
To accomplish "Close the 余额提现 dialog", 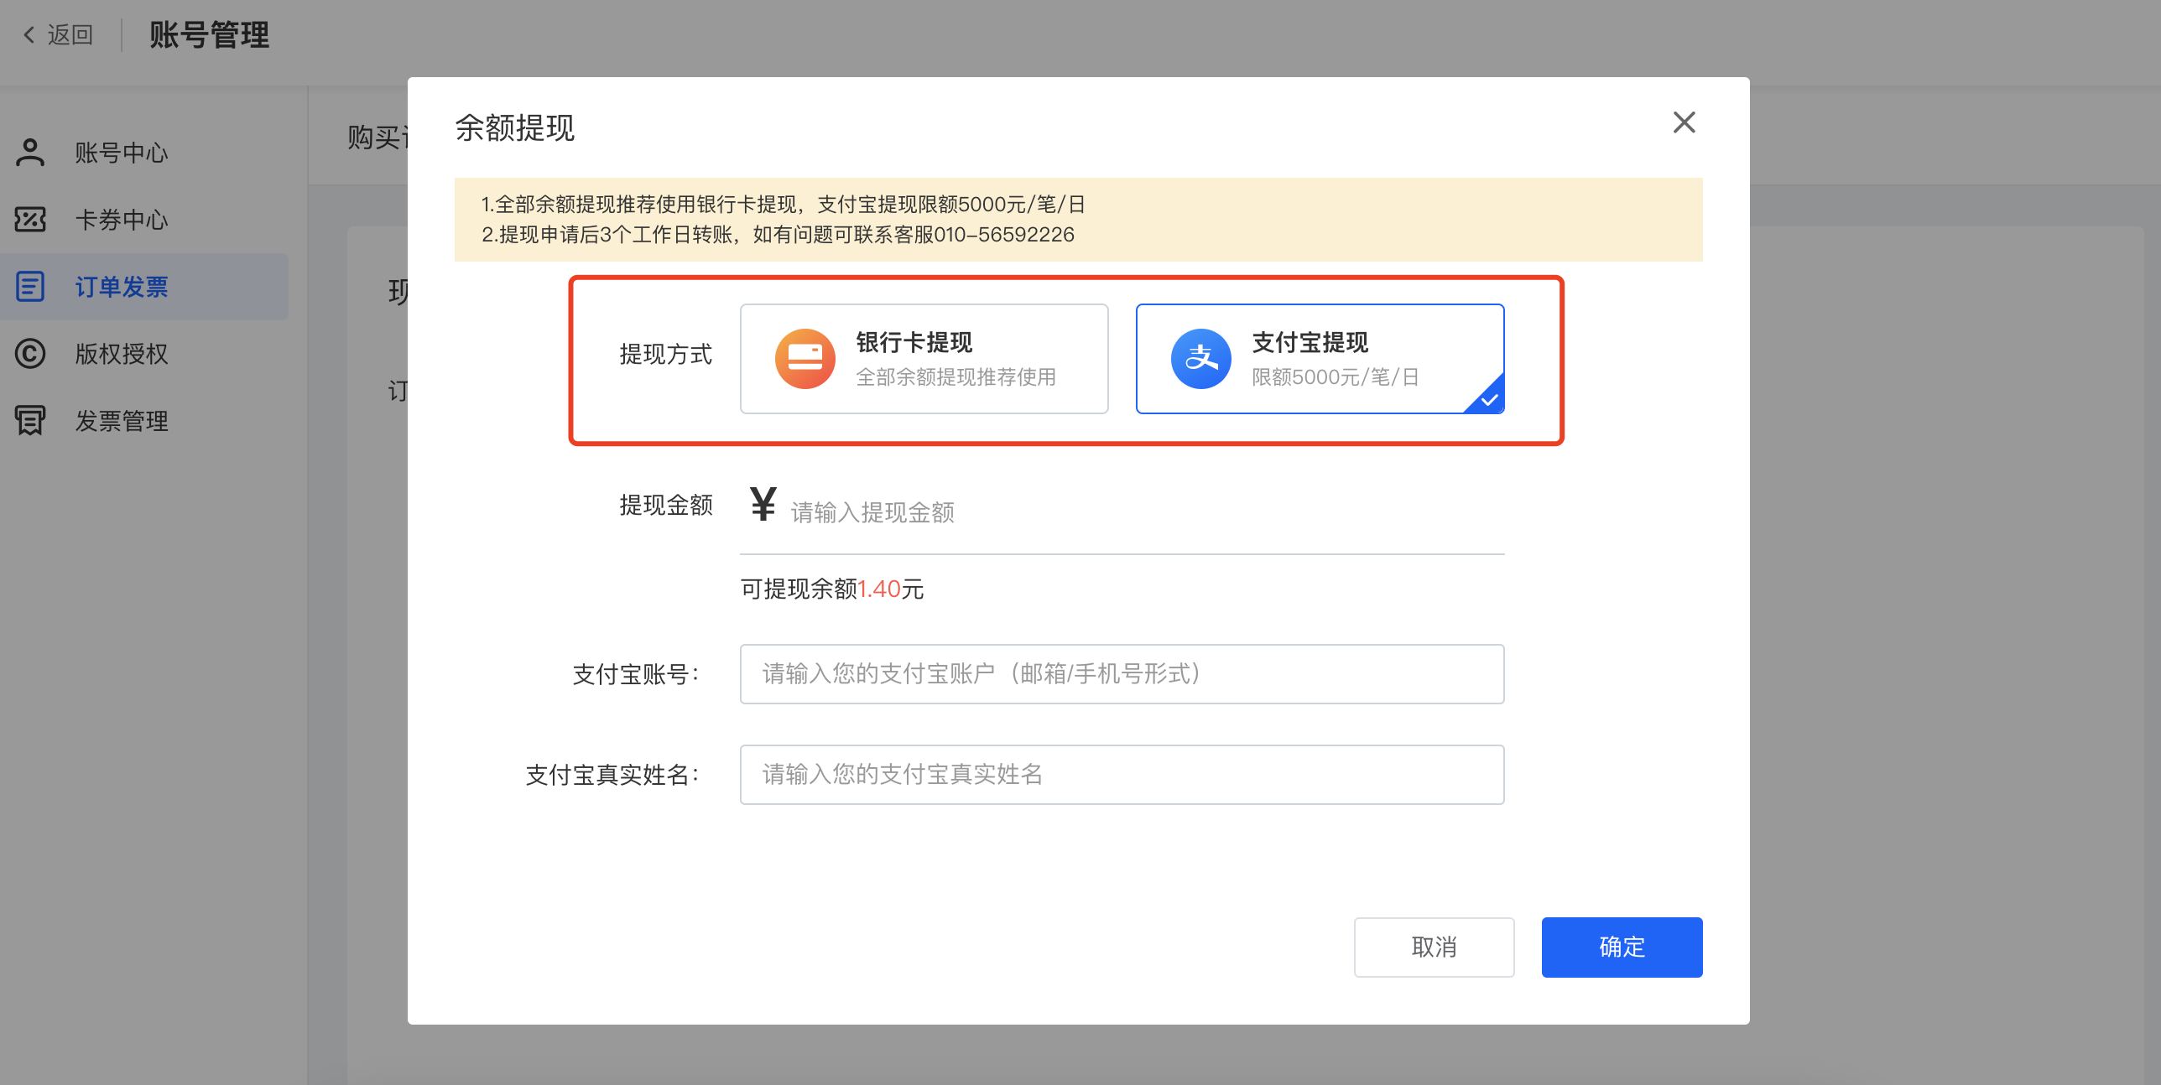I will (1684, 122).
